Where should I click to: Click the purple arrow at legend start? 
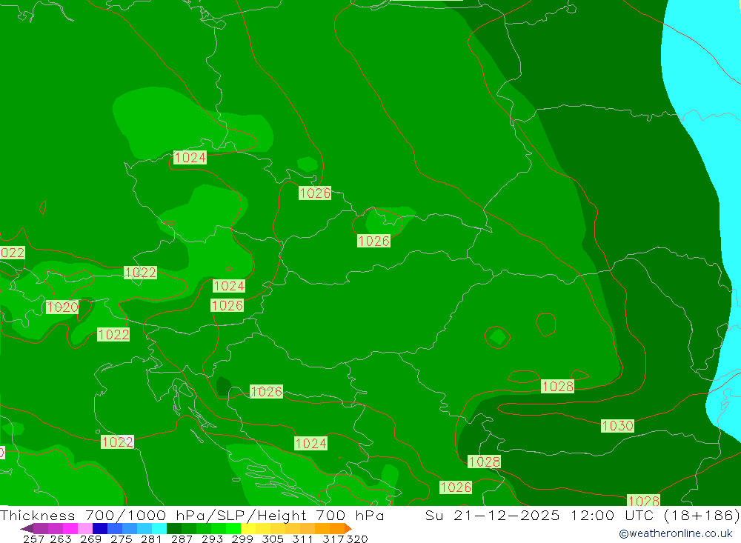[27, 528]
